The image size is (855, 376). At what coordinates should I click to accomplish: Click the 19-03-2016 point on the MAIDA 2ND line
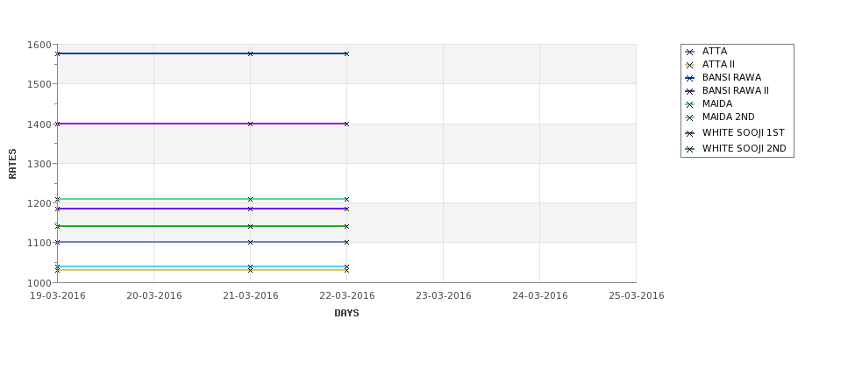(57, 266)
